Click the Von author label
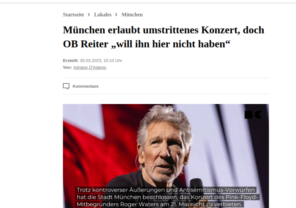This screenshot has height=208, width=296. tap(67, 67)
